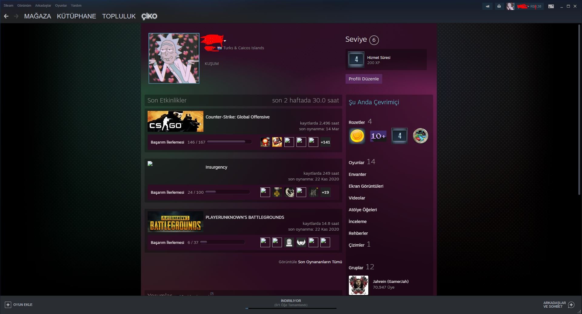Click the Turks & Caicos flag icon

[220, 48]
